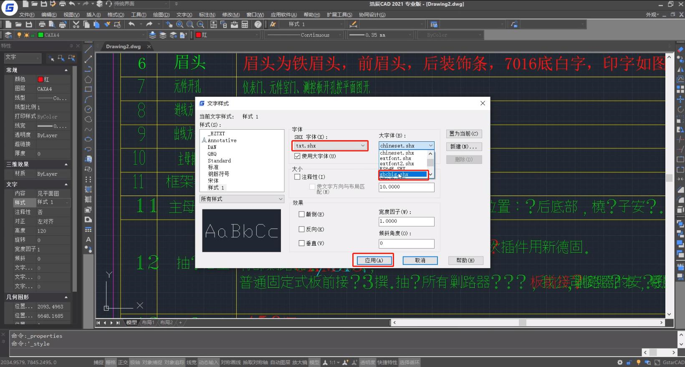
Task: Open the 绘图(D) menu
Action: click(161, 15)
